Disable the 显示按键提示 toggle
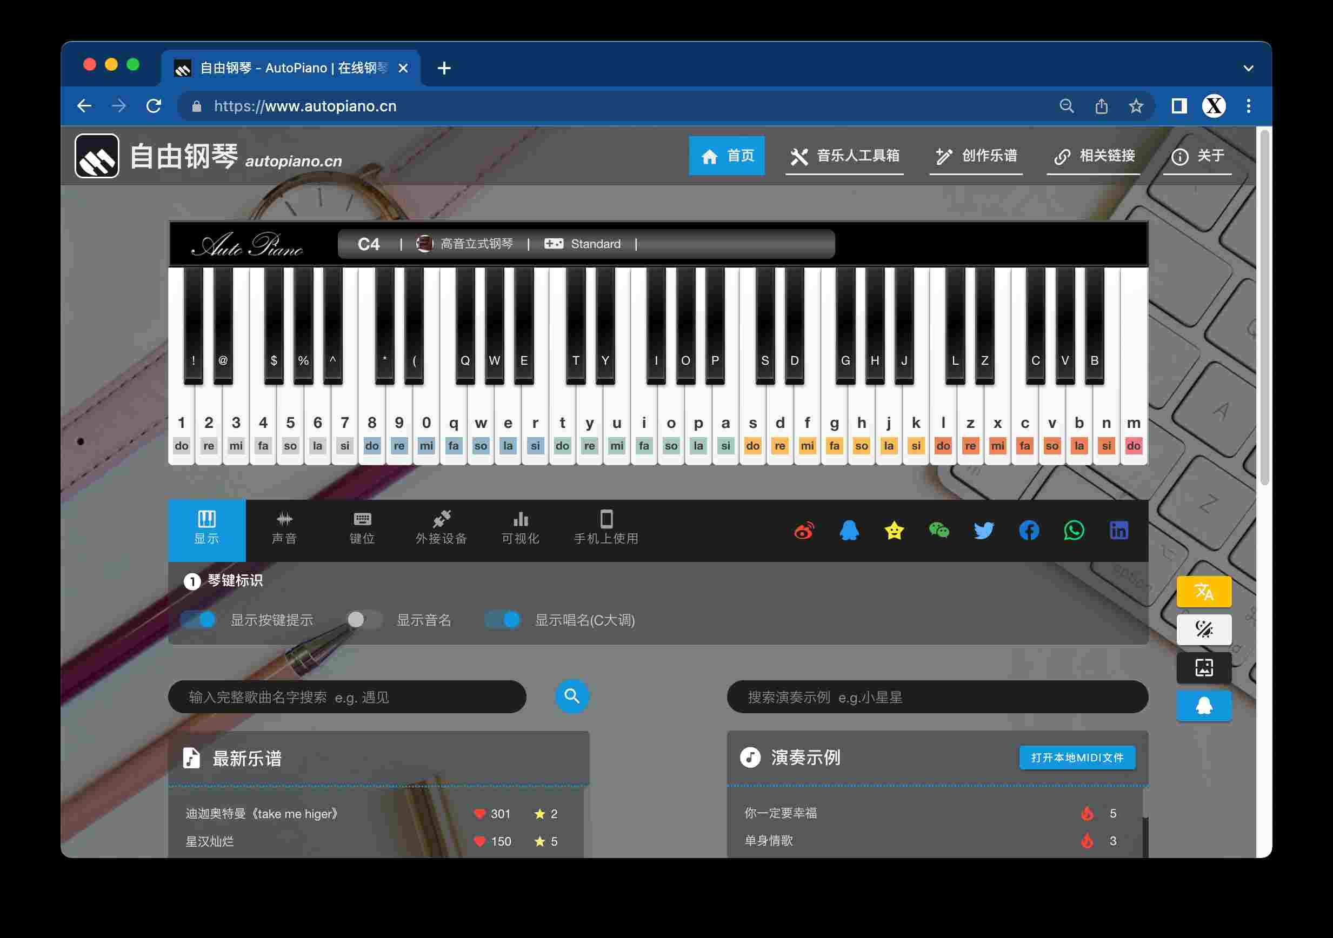The height and width of the screenshot is (938, 1333). coord(198,620)
